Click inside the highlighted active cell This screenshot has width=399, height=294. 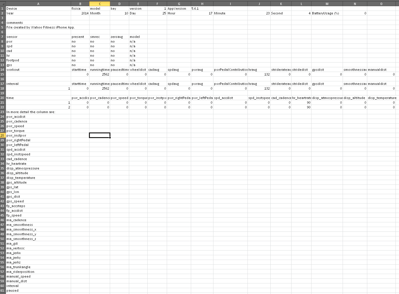[x=100, y=135]
